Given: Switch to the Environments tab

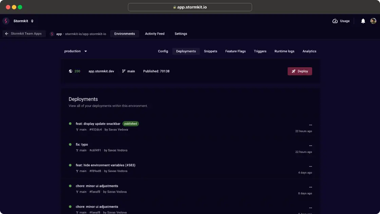Looking at the screenshot, I should pos(125,34).
